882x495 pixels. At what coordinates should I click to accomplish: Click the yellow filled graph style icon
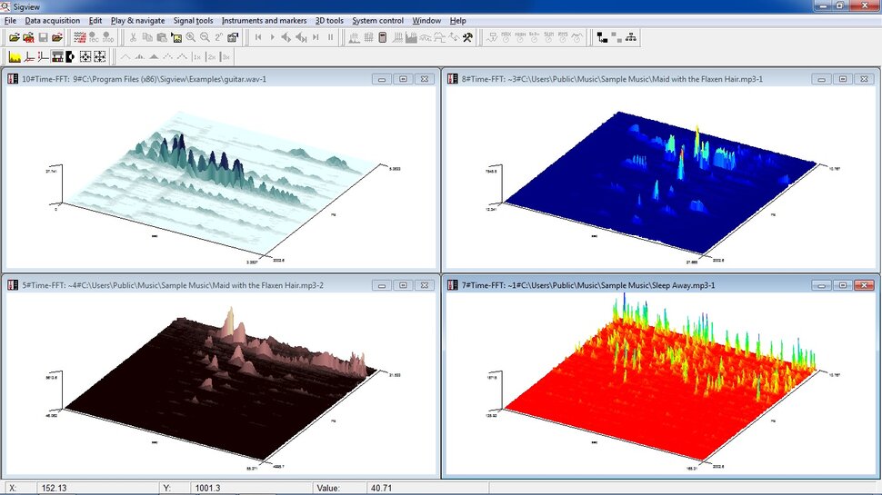coord(15,56)
